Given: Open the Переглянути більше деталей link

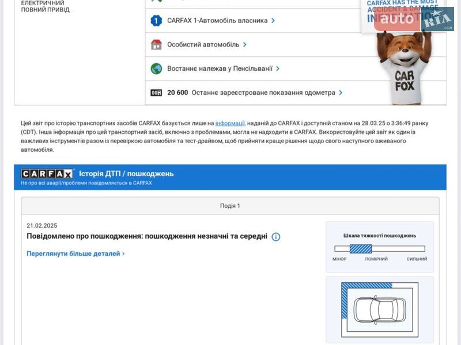Looking at the screenshot, I should click(75, 254).
